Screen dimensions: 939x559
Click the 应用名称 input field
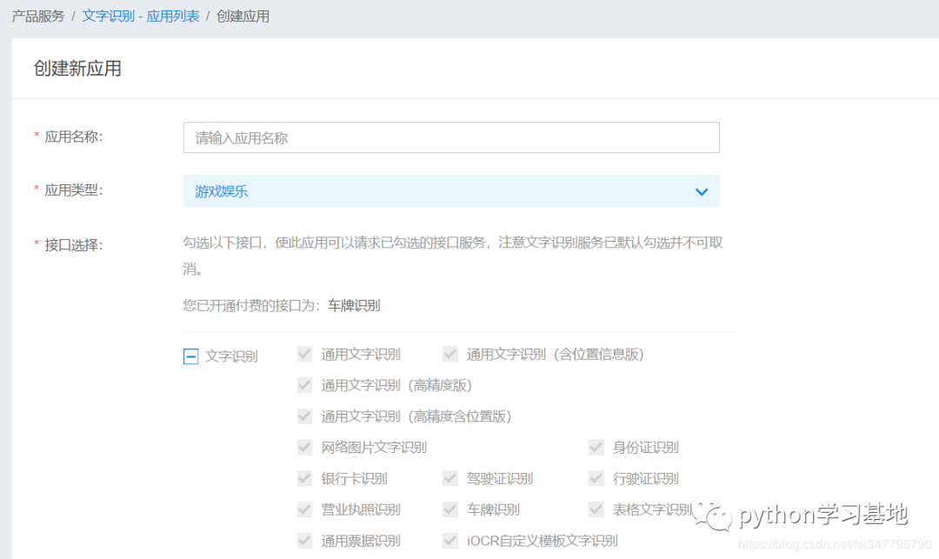[451, 137]
